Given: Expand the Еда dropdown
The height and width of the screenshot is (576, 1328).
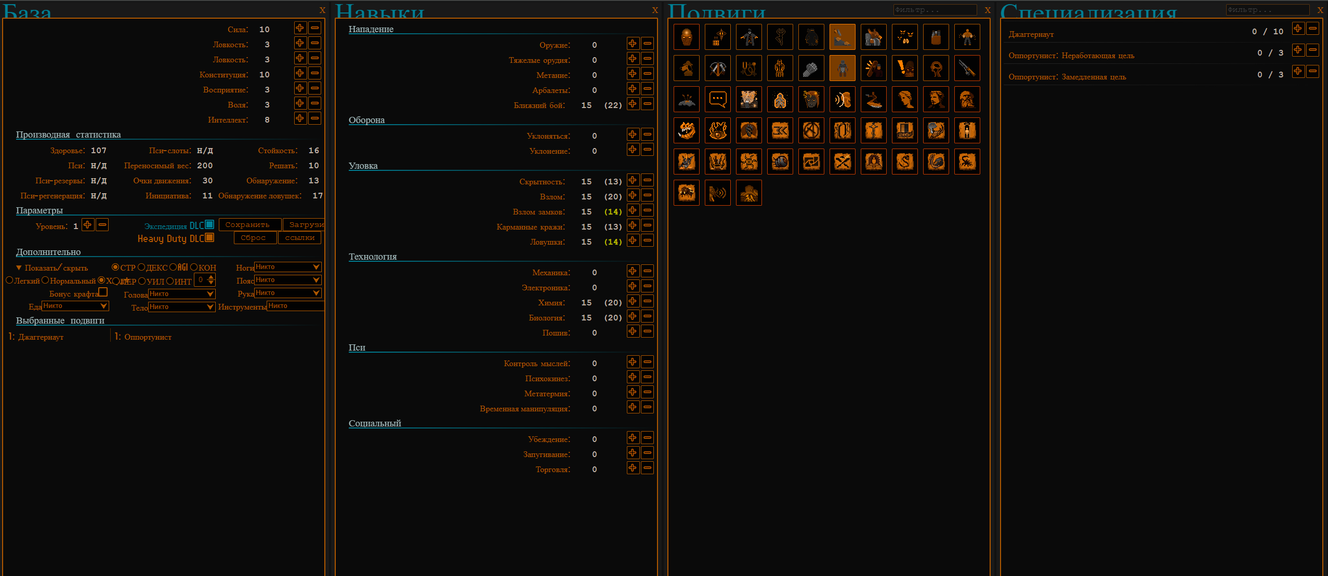Looking at the screenshot, I should tap(75, 306).
